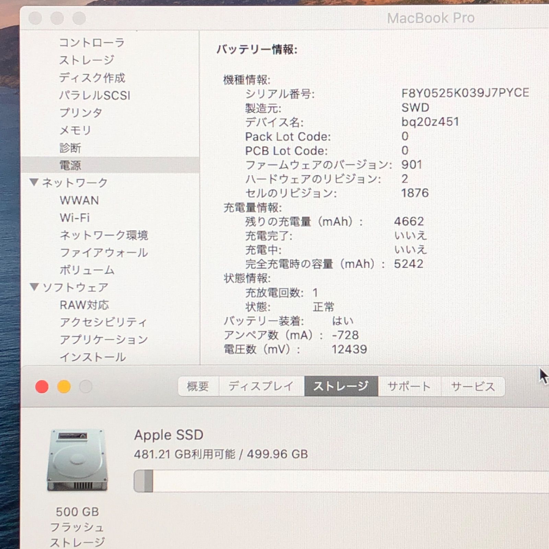The image size is (549, 549).
Task: Click serial number F8Y0525K039J7PYCE
Action: point(465,93)
